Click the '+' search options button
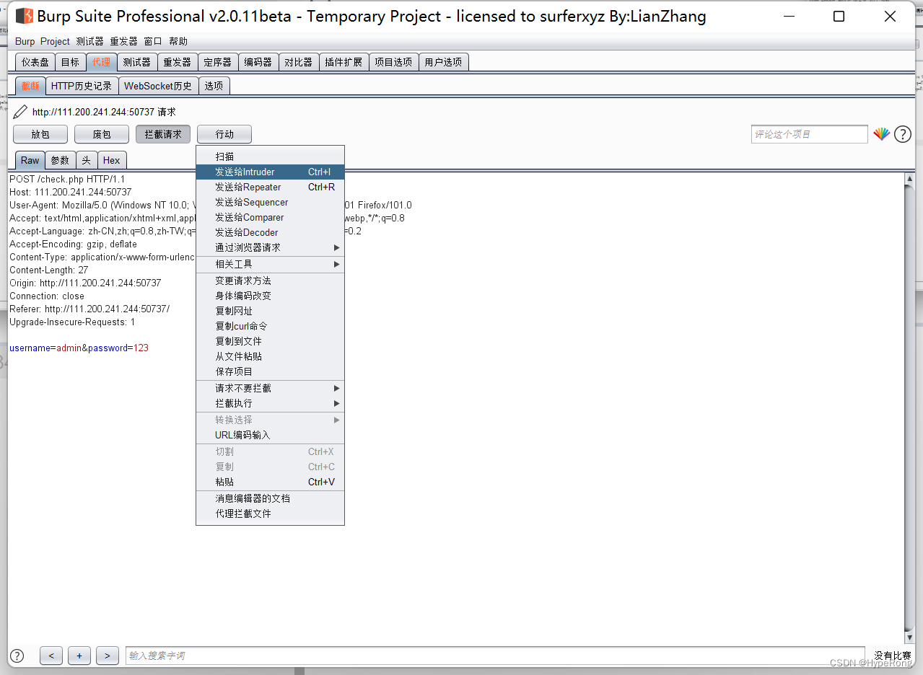 (79, 656)
